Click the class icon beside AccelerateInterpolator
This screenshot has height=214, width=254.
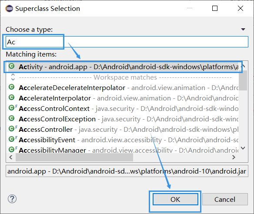(11, 97)
